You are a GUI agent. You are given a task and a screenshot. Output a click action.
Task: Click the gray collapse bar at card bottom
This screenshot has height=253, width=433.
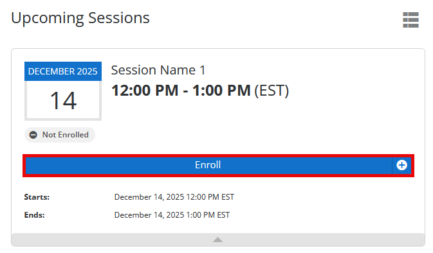point(218,240)
